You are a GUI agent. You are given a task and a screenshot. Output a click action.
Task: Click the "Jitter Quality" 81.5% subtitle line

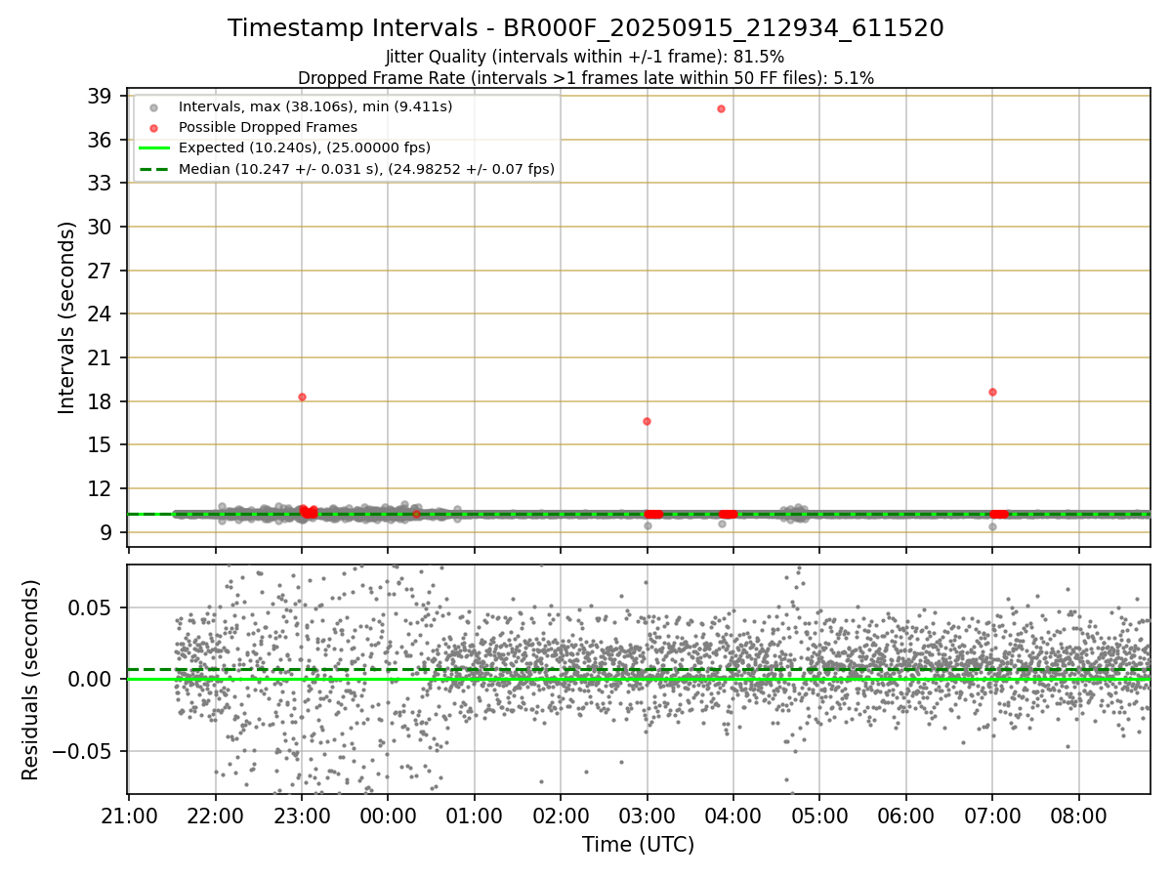pyautogui.click(x=586, y=58)
